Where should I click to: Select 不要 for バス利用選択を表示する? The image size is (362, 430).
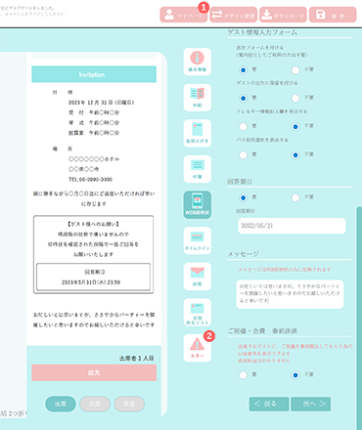point(295,154)
